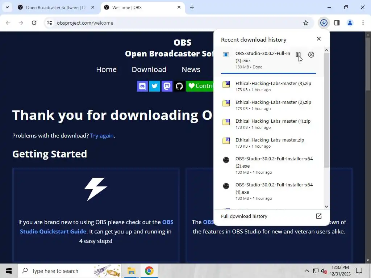Close the Recent download history popup
Image resolution: width=371 pixels, height=278 pixels.
[319, 39]
